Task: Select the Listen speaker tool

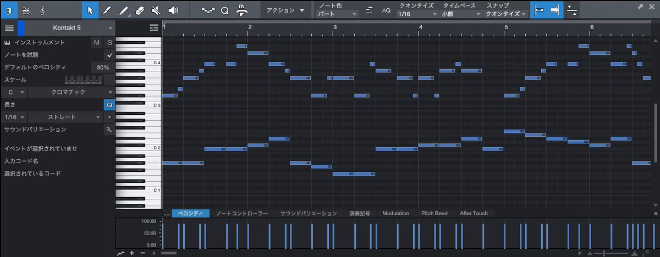Action: 174,10
